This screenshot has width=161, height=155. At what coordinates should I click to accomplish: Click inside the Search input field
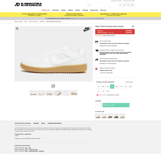pyautogui.click(x=103, y=5)
